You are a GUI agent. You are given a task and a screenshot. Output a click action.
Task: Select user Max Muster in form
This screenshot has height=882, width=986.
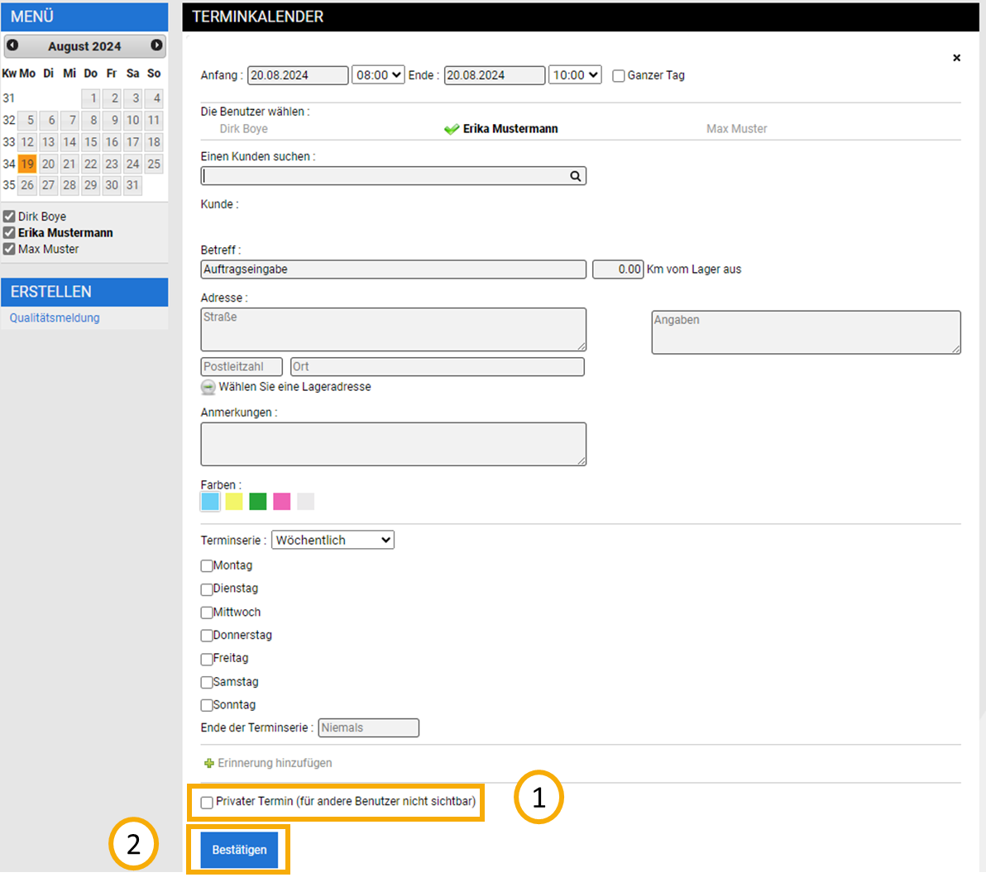pos(736,129)
